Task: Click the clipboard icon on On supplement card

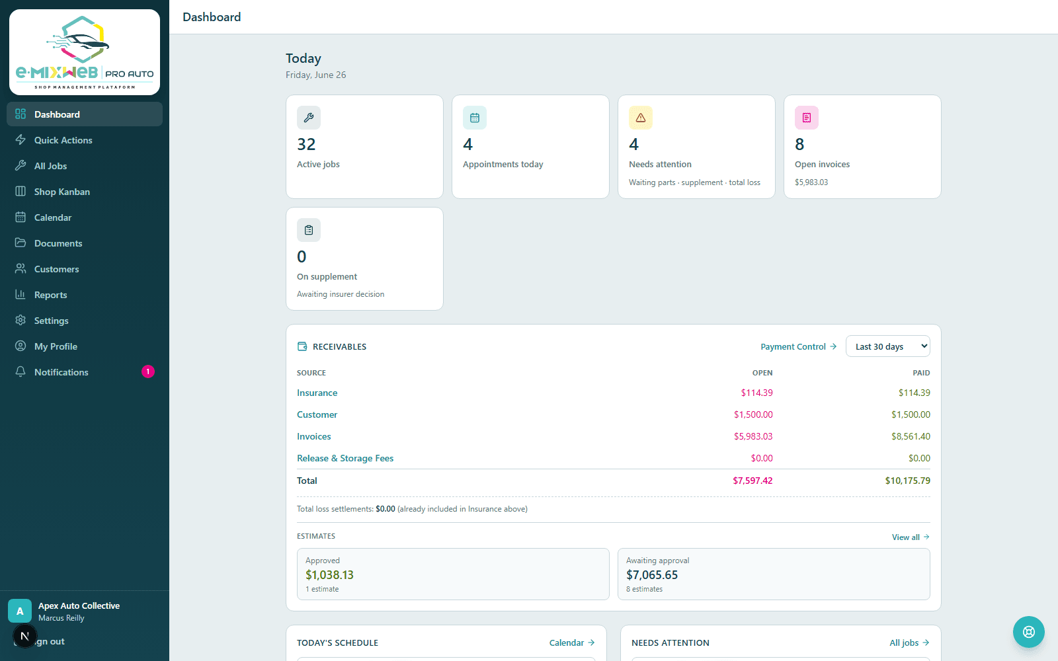Action: click(309, 230)
